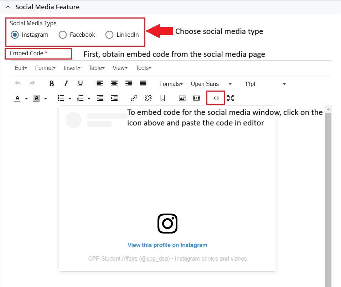Apply Bold formatting

[52, 84]
